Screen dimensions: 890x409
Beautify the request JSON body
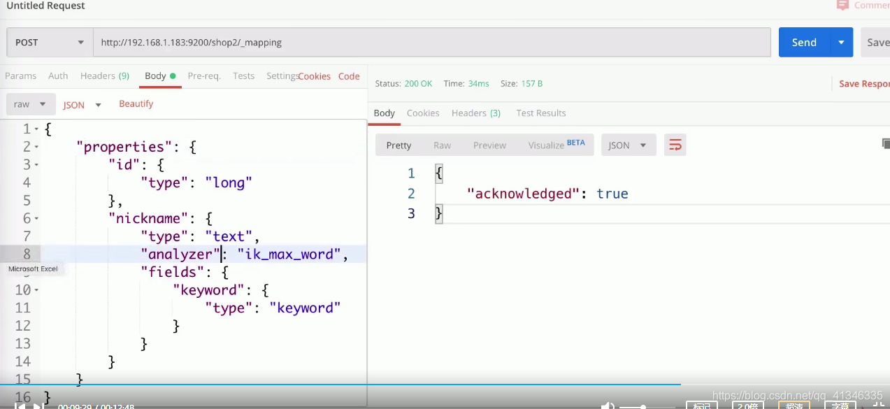136,103
